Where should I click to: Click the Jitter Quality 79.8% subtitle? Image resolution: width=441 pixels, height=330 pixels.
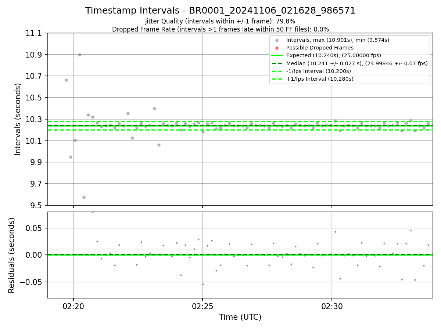(x=220, y=21)
